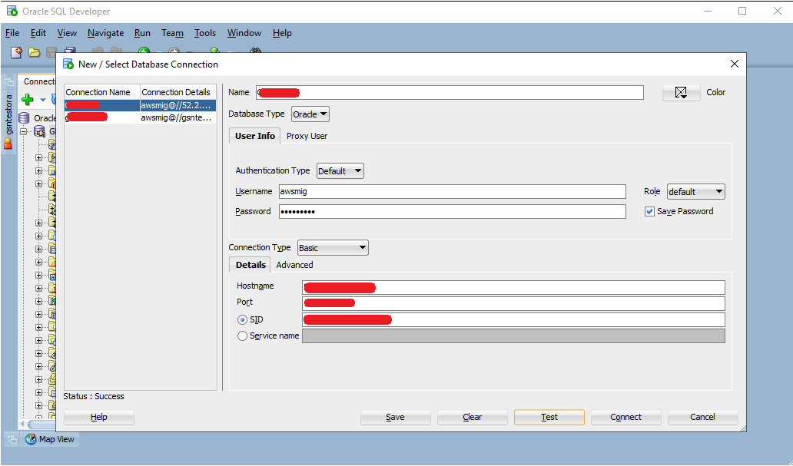Open the Connection Type dropdown
This screenshot has width=793, height=466.
[333, 248]
